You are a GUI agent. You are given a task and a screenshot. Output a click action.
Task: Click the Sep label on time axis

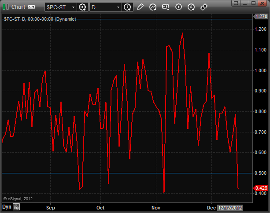tap(51, 208)
